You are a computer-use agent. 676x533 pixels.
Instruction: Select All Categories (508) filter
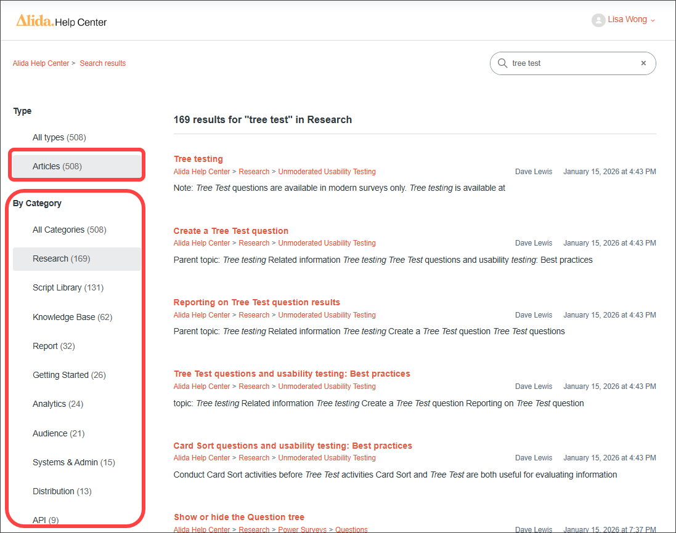(70, 230)
